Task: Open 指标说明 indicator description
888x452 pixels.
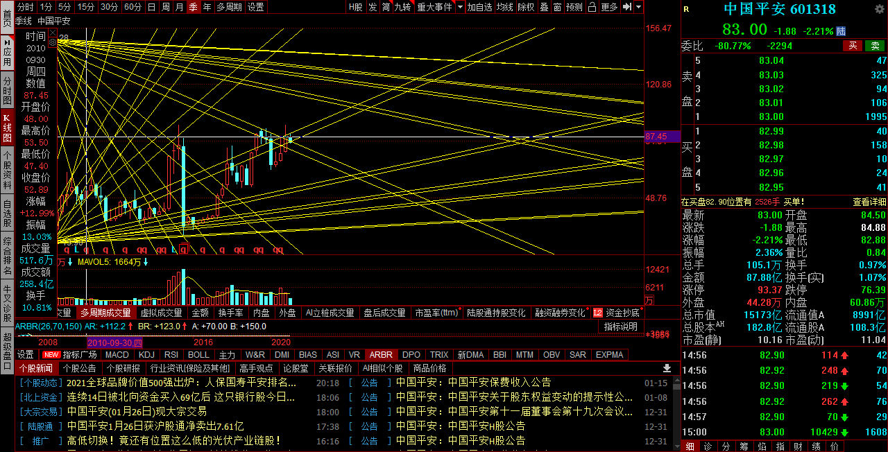Action: pos(620,327)
